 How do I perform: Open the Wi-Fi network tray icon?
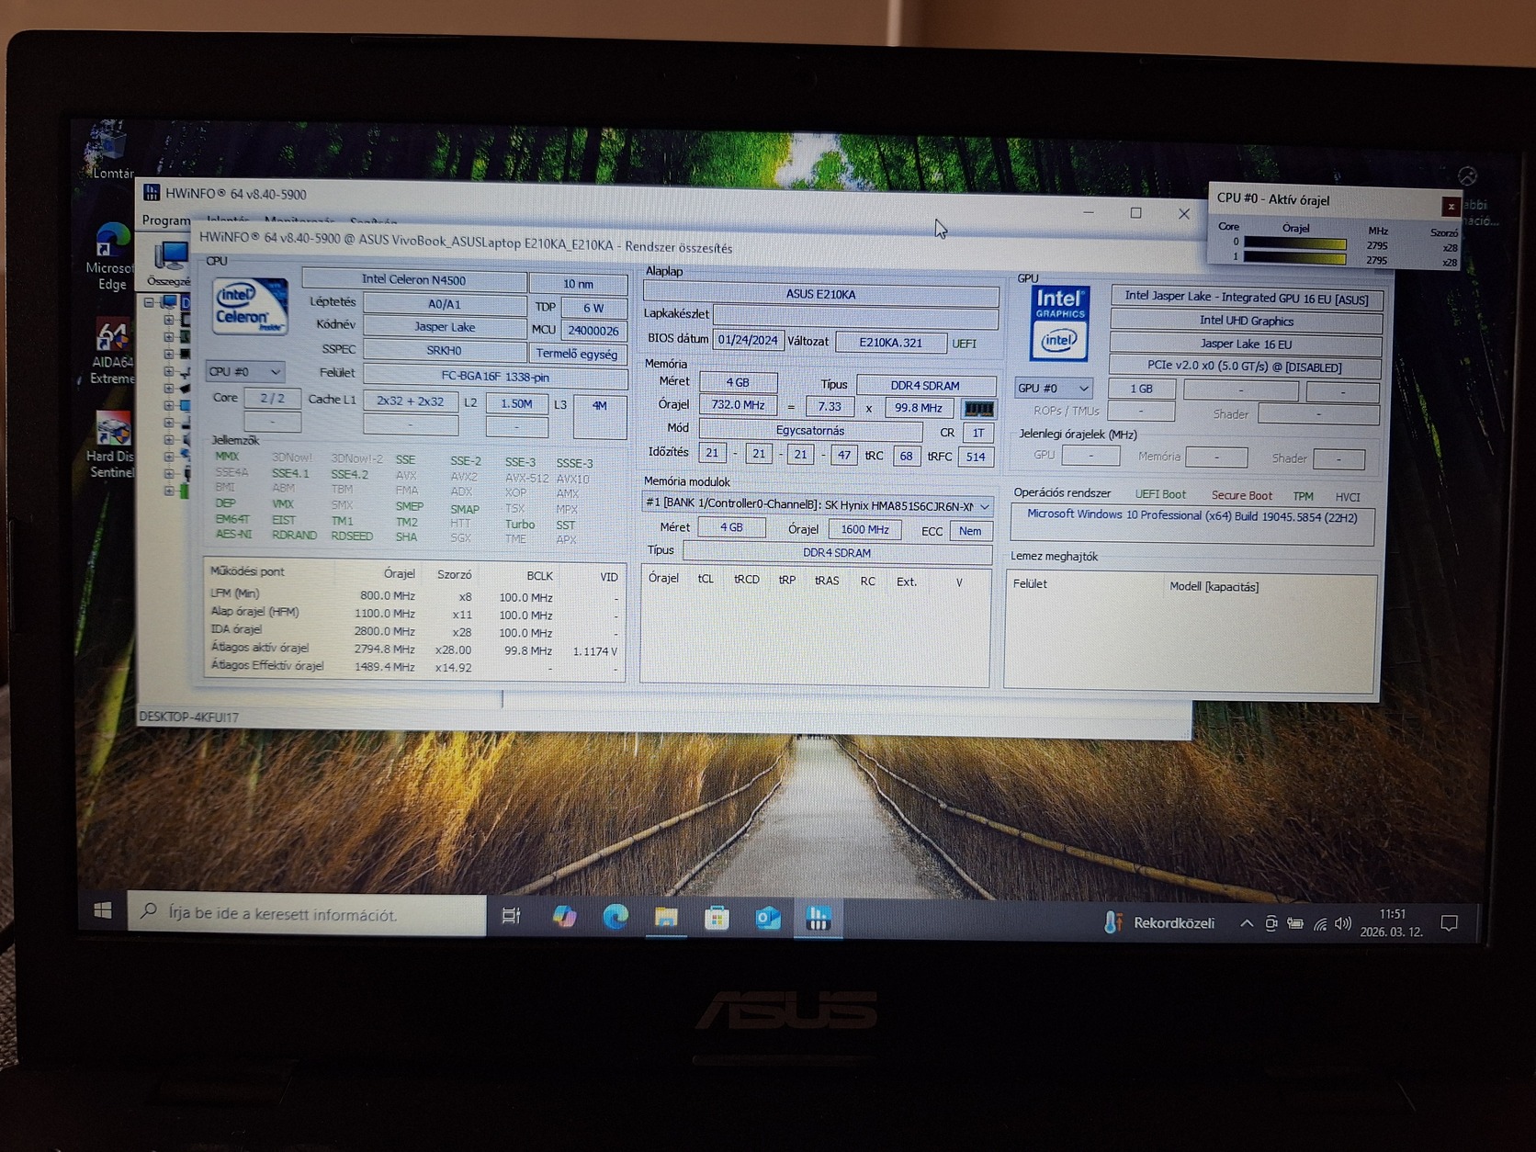1320,924
